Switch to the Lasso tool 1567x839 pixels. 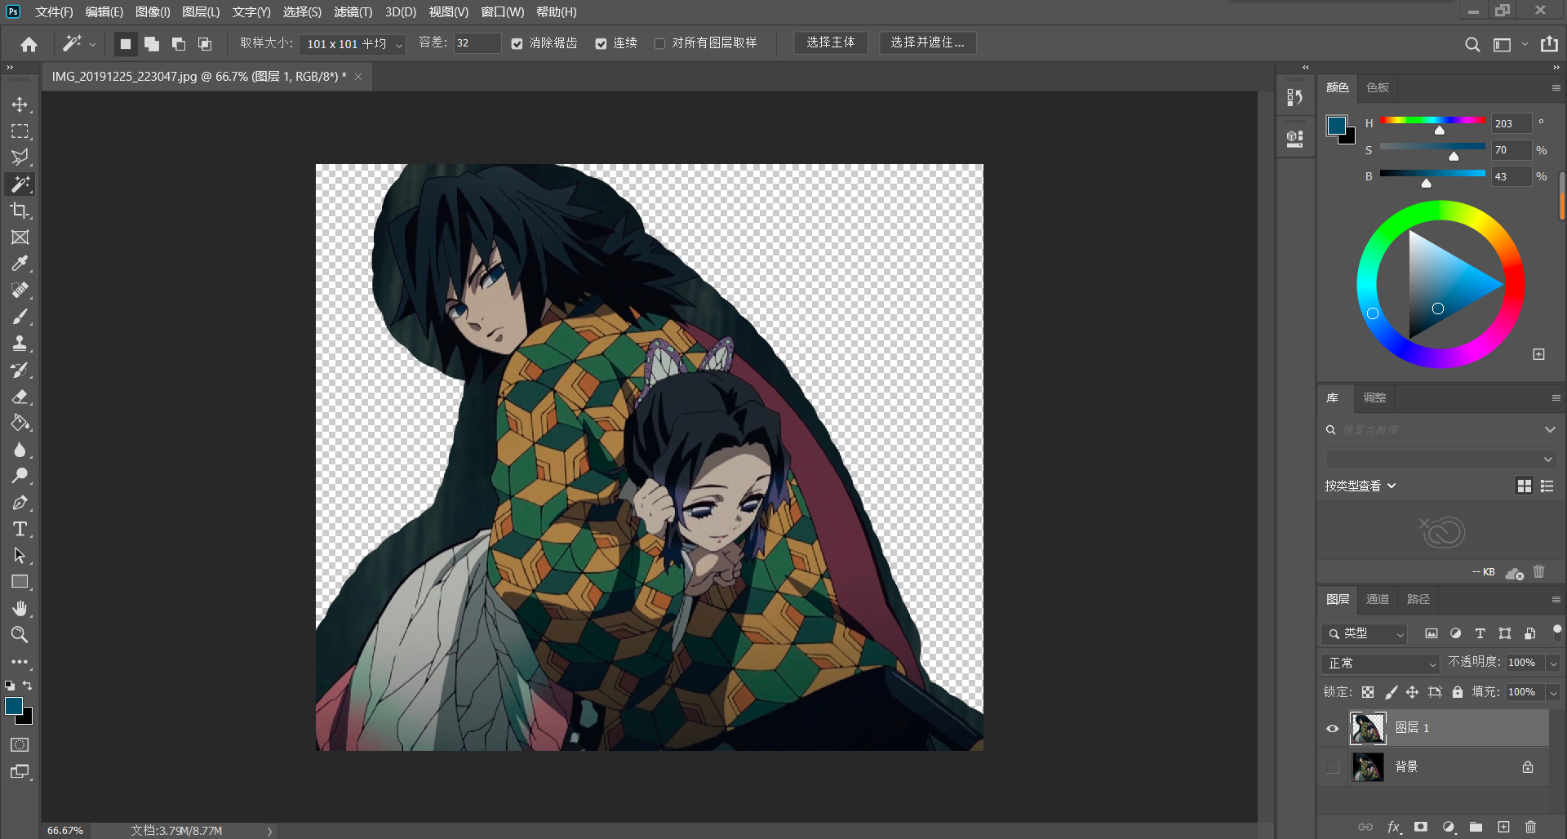pos(20,158)
